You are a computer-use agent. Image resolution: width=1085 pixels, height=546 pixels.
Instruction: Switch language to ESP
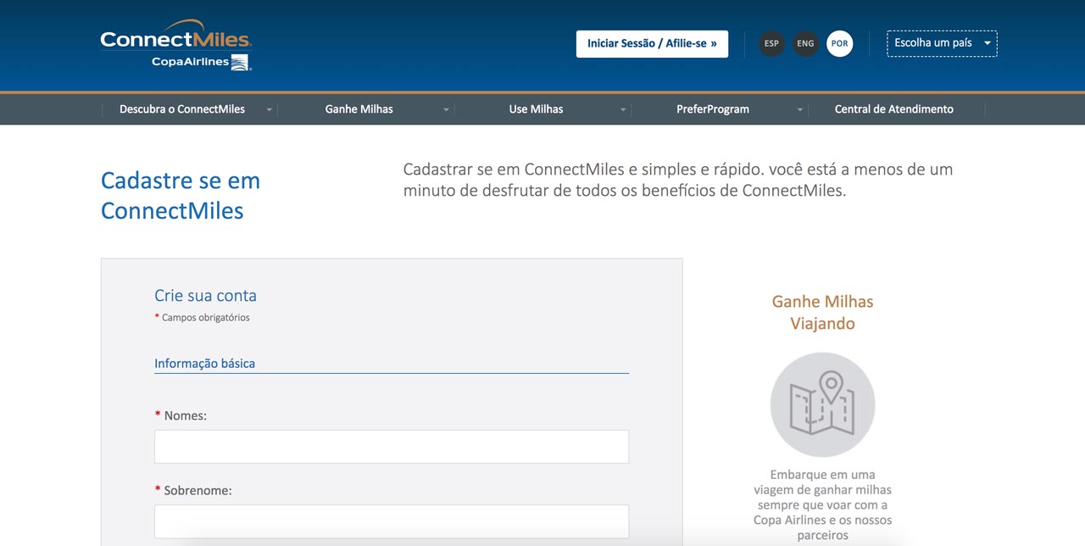click(771, 43)
